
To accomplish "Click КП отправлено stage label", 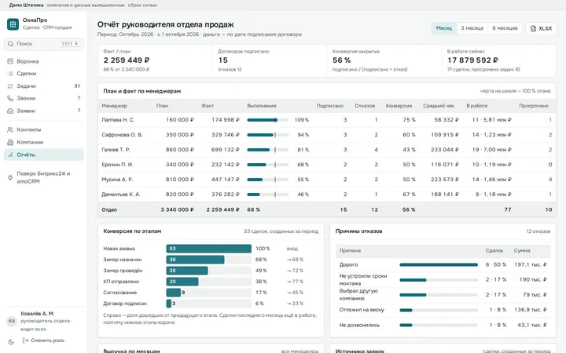I will click(121, 282).
